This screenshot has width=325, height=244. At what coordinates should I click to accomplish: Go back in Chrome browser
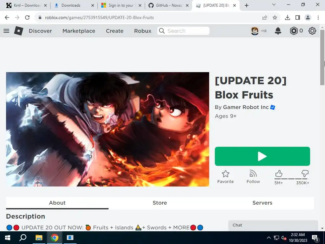[x=7, y=18]
